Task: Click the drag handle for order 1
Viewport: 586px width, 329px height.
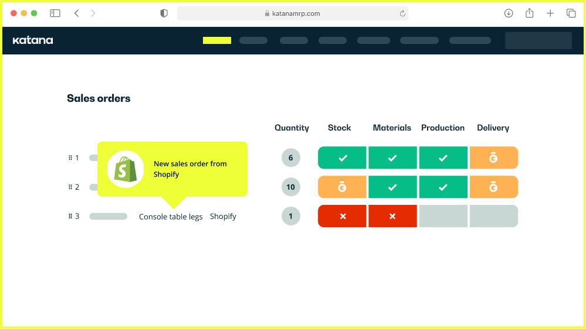Action: 70,158
